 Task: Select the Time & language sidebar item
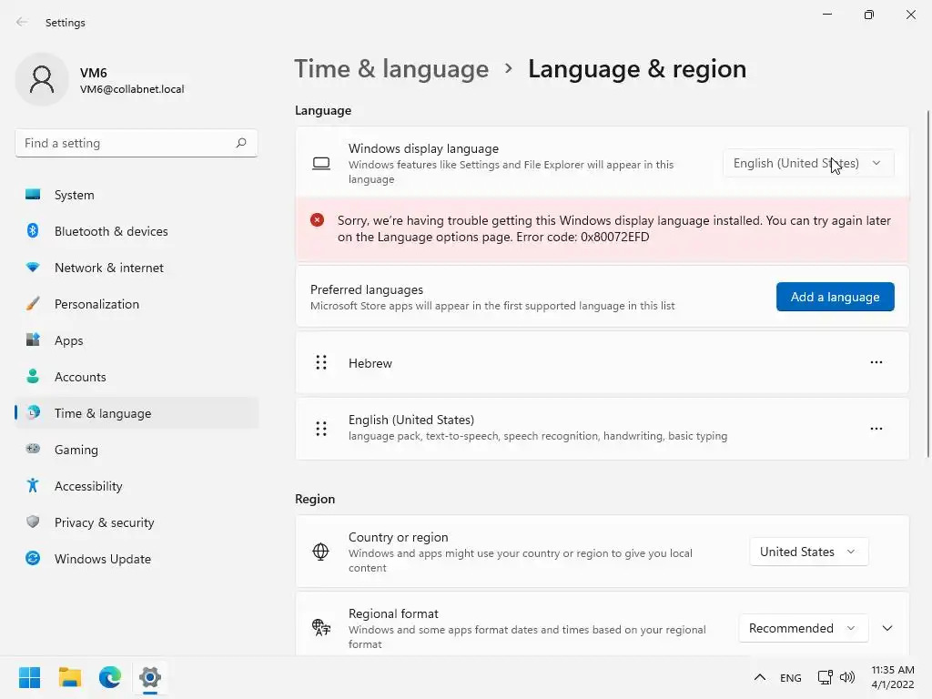click(137, 413)
